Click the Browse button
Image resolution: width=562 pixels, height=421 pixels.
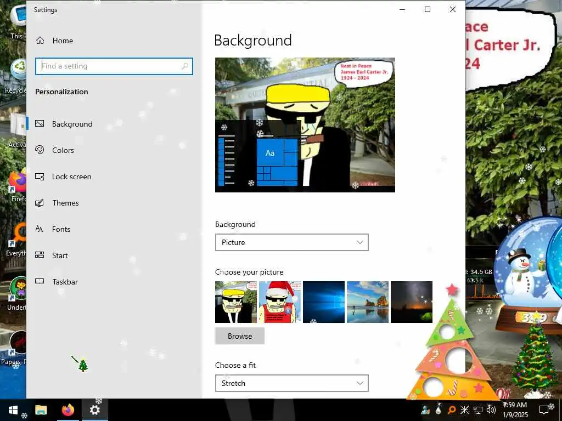click(x=240, y=336)
